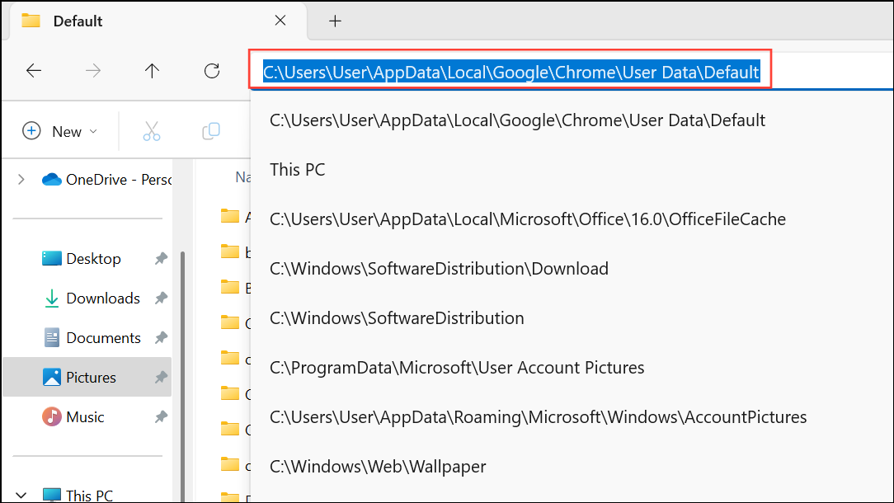Open the New item dropdown
Viewport: 894px width, 503px height.
(60, 131)
